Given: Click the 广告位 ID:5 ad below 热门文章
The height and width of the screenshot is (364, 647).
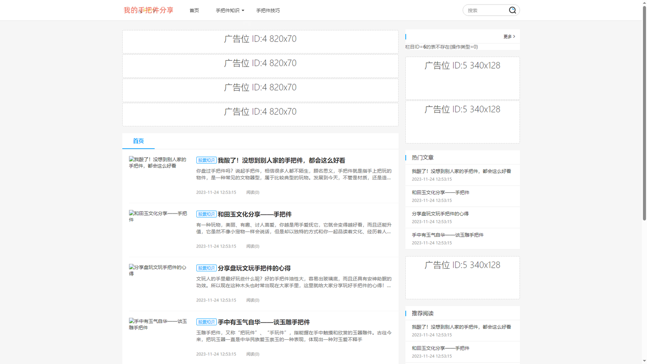Looking at the screenshot, I should point(462,278).
